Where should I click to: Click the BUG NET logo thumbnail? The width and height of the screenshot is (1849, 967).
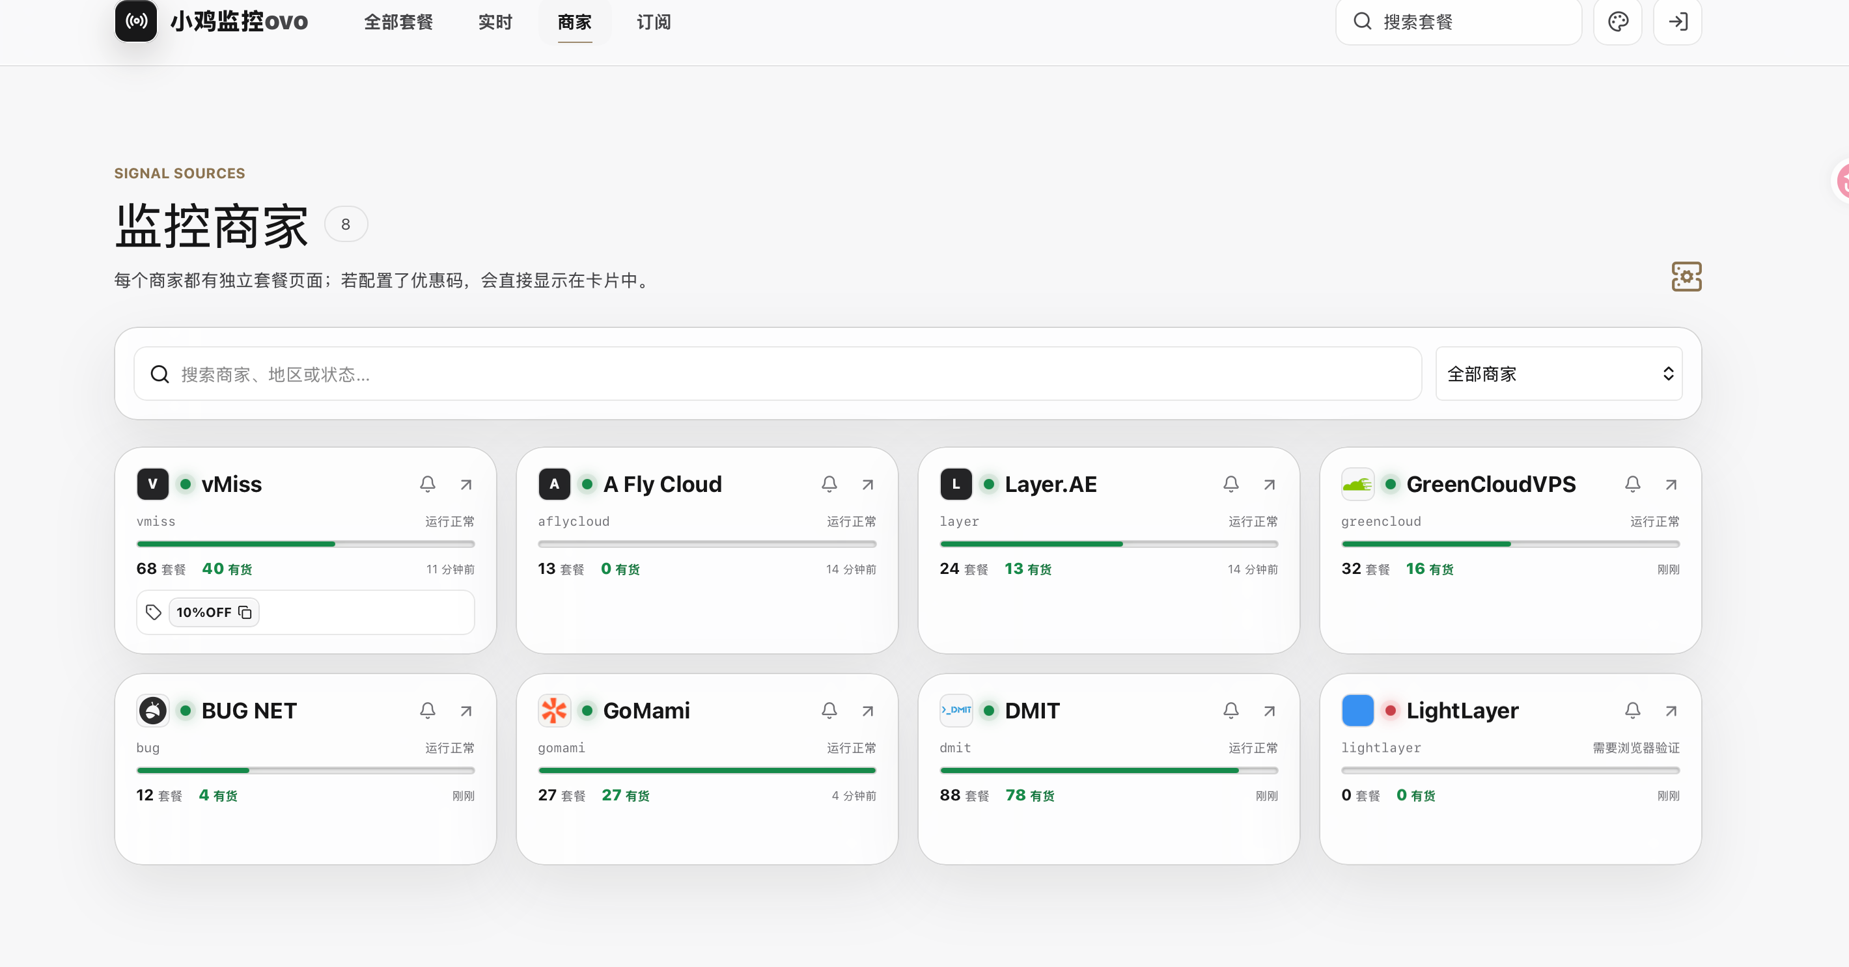pos(152,710)
